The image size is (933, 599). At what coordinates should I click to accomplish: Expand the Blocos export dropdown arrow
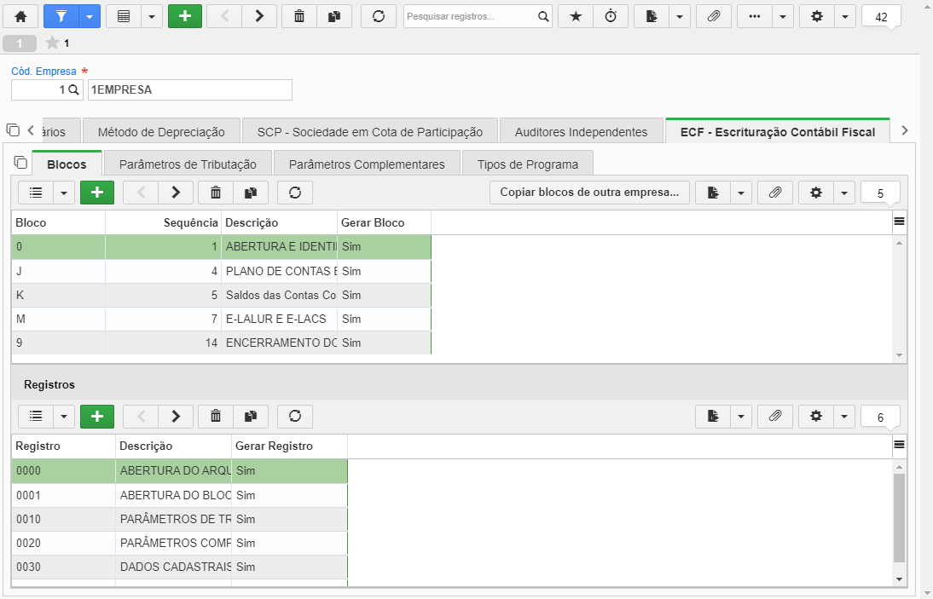(x=741, y=193)
